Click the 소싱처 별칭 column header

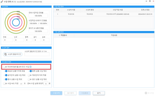[x=90, y=10]
